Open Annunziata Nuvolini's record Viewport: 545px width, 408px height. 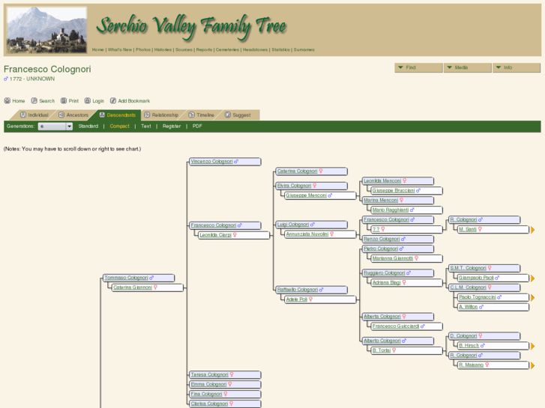coord(307,234)
